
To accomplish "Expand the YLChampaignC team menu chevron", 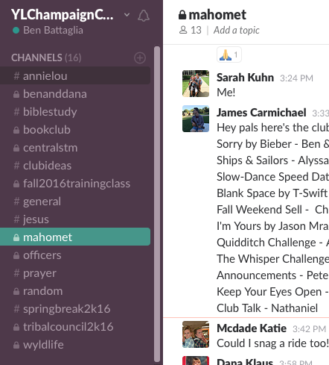I will 127,15.
